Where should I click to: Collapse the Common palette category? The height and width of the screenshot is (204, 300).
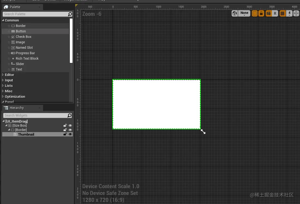(x=3, y=20)
